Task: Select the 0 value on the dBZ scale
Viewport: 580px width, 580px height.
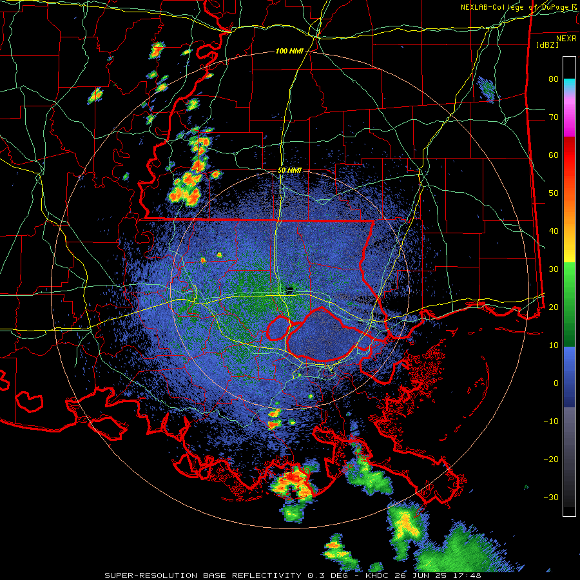Action: pos(556,383)
